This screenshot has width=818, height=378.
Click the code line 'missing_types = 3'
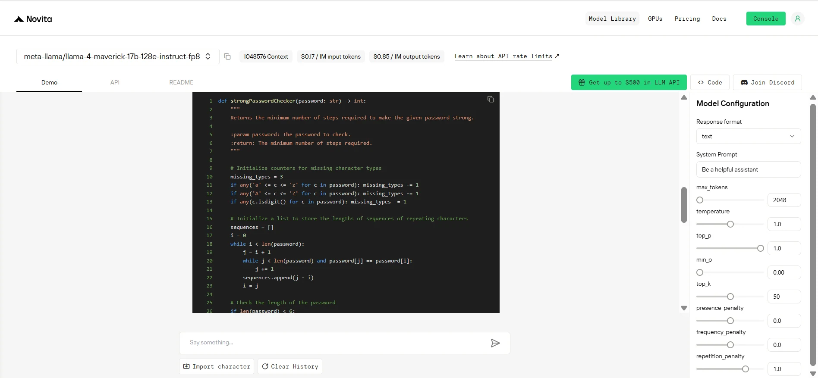[257, 177]
